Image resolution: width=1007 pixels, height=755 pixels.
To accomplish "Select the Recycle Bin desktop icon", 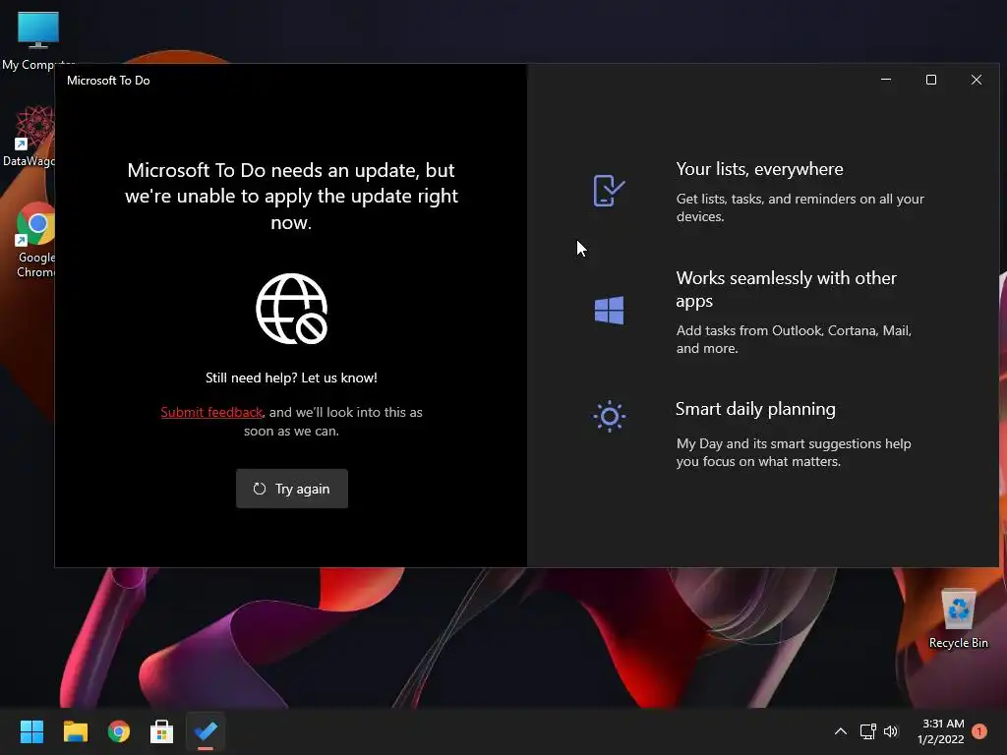I will pyautogui.click(x=958, y=618).
